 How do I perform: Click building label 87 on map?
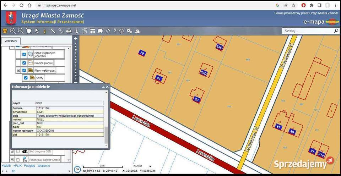point(278,127)
